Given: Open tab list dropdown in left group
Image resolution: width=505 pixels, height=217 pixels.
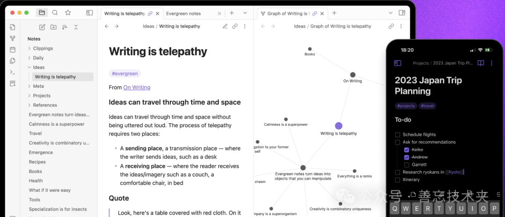Looking at the screenshot, I should click(x=245, y=13).
